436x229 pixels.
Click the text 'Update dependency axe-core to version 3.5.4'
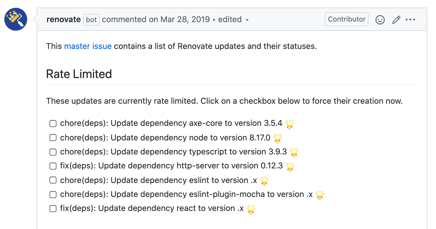point(196,123)
